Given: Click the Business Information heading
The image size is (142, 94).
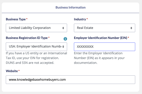Looking at the screenshot, I should click(x=71, y=8).
